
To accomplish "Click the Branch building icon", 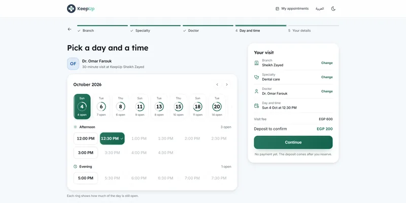I will click(256, 63).
